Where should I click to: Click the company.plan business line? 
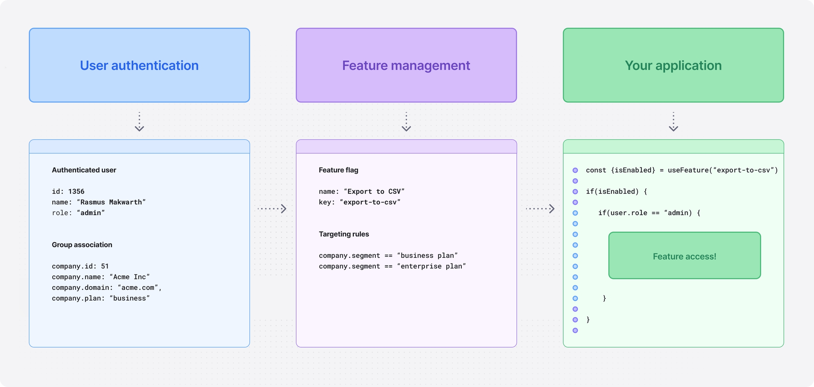click(101, 298)
